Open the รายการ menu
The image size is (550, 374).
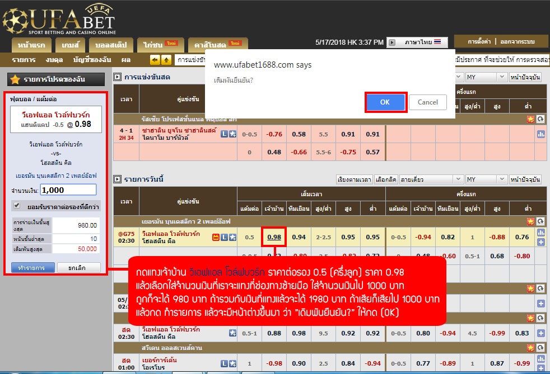coord(24,60)
